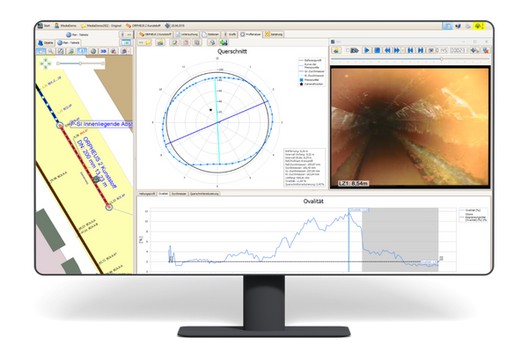Image resolution: width=528 pixels, height=352 pixels.
Task: Select the Plan - Teilnetz tab in the left panel
Action: [69, 43]
